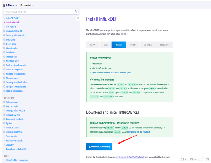Open Prometheus metrics sidebar link

[x=15, y=141]
